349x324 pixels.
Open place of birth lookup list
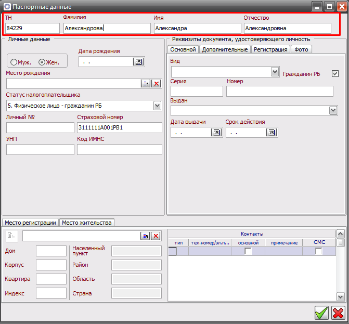pos(146,84)
